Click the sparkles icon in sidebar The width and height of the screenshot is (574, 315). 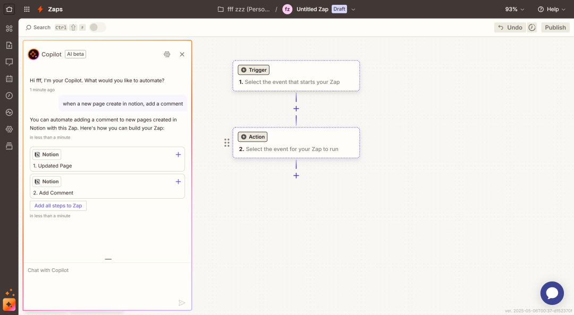[x=10, y=293]
